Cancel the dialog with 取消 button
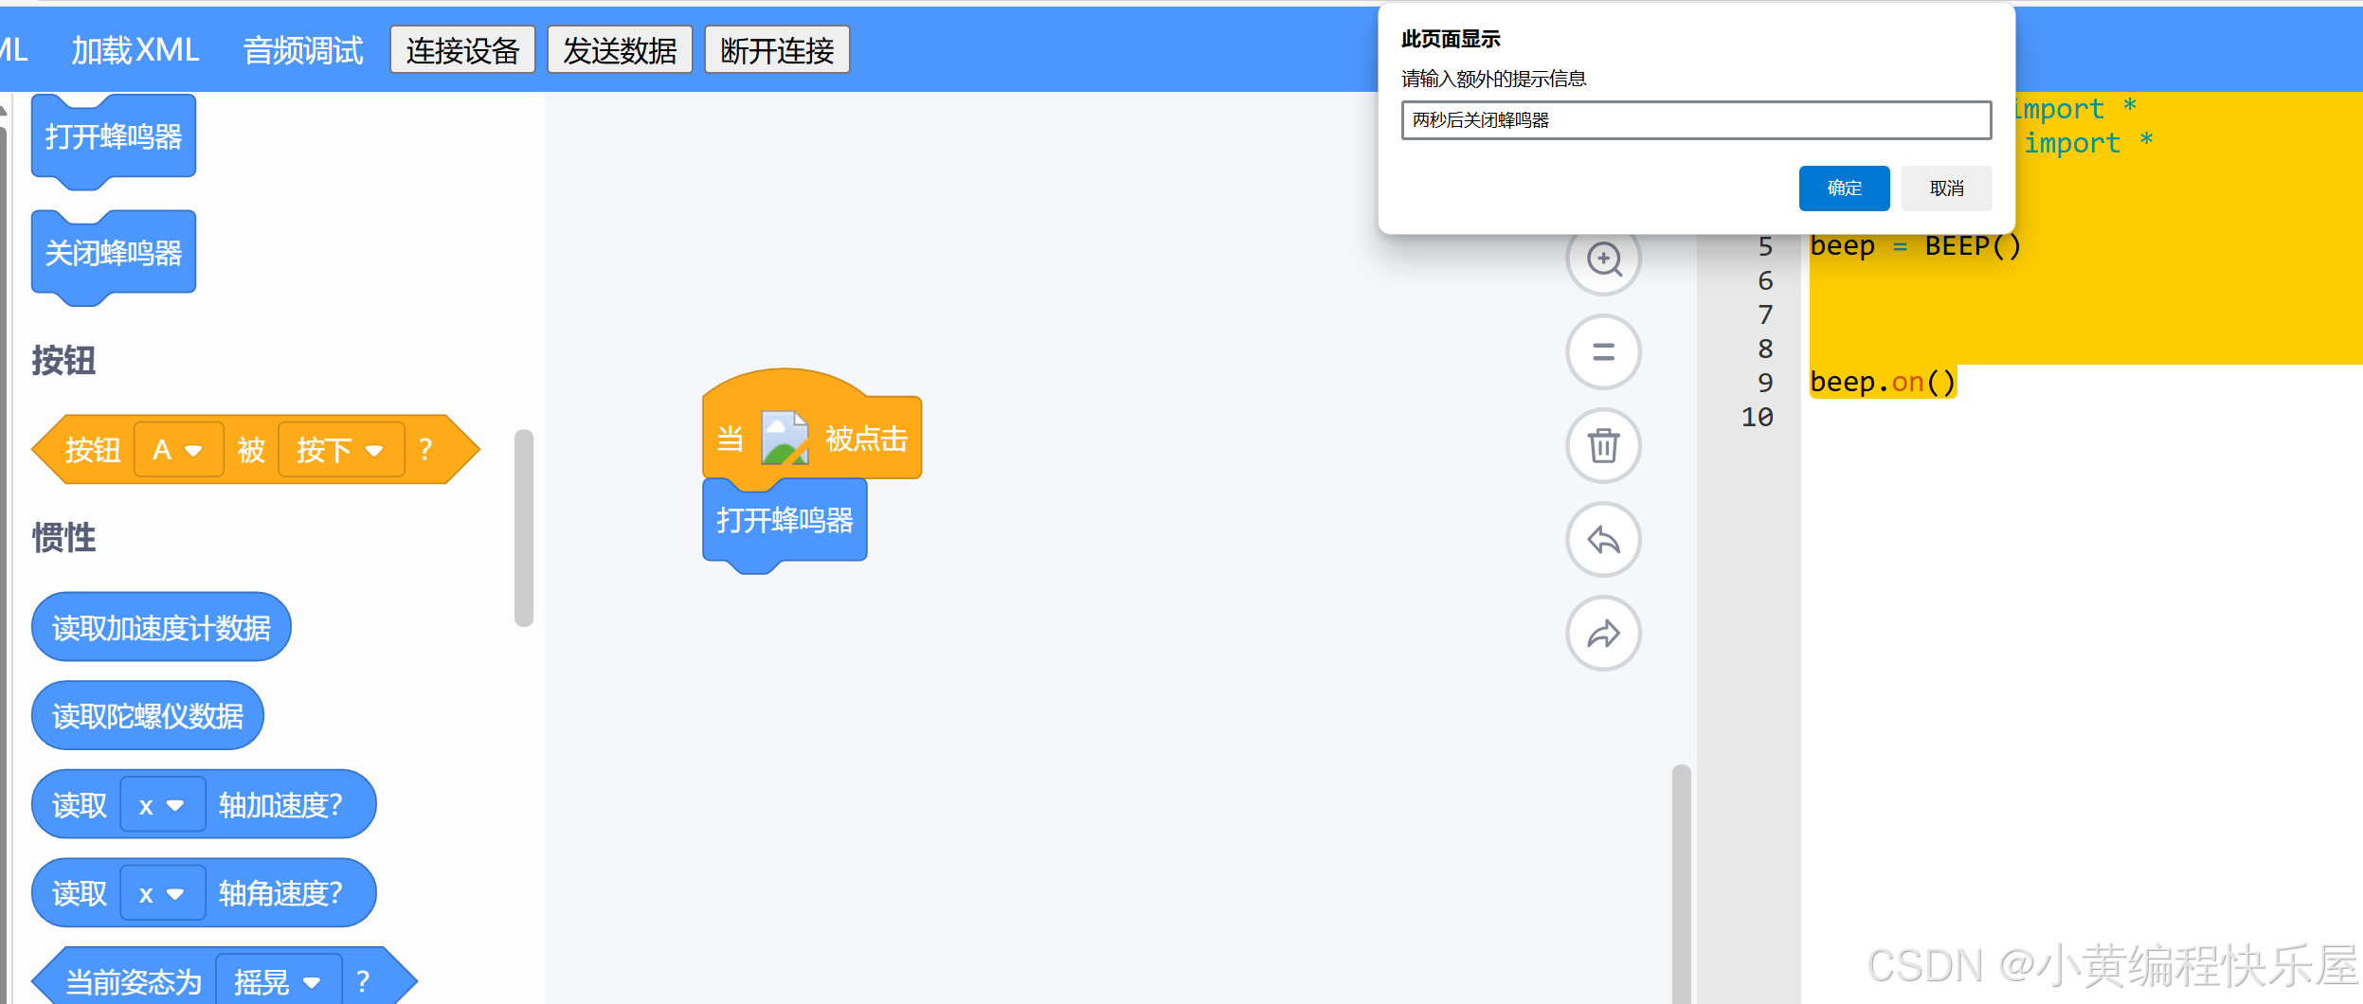 pyautogui.click(x=1946, y=188)
